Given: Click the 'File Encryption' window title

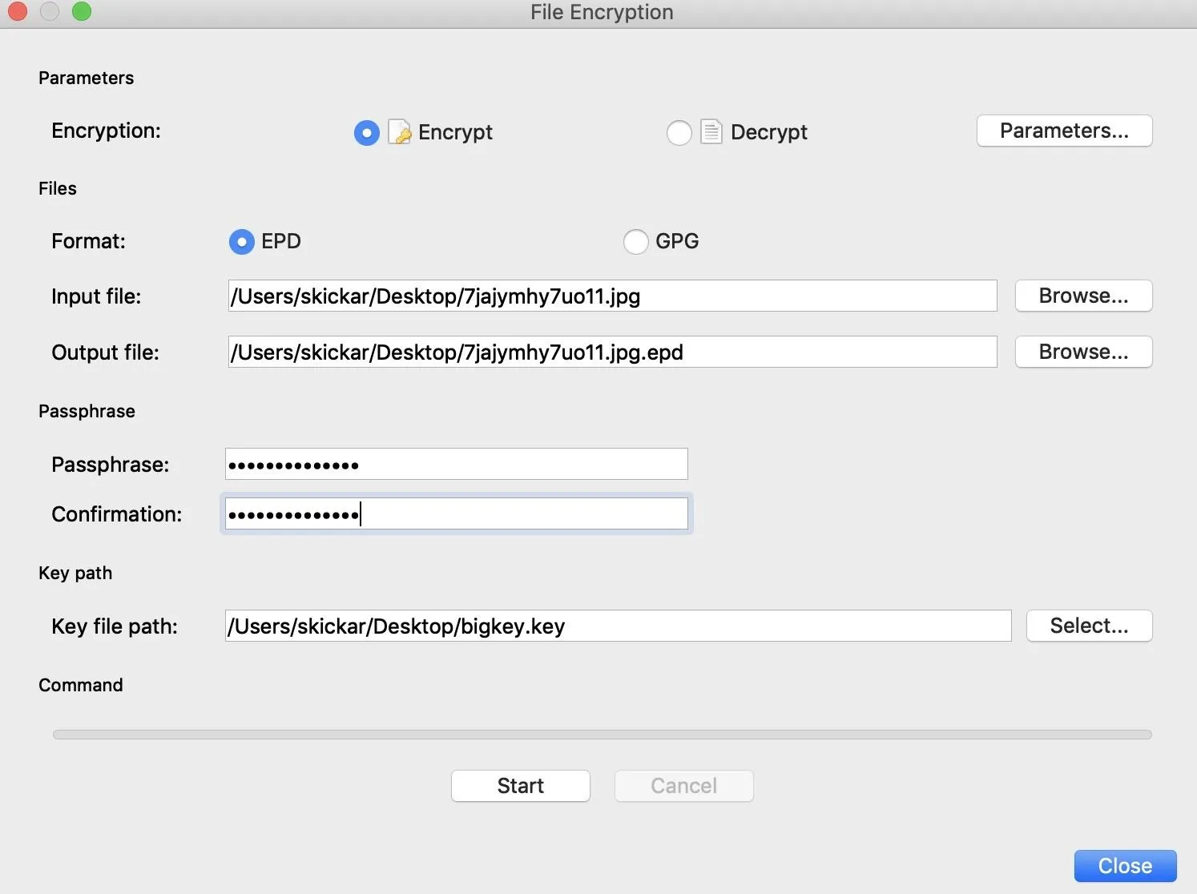Looking at the screenshot, I should 602,12.
